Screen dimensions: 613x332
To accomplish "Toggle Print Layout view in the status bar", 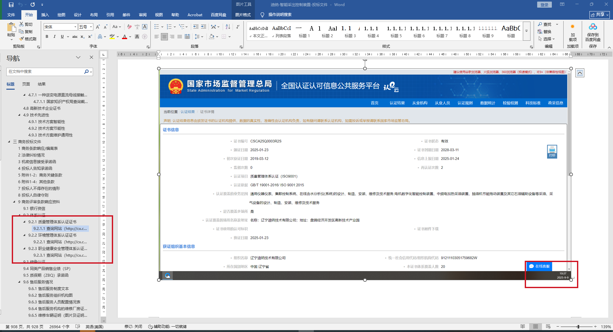I will 536,327.
